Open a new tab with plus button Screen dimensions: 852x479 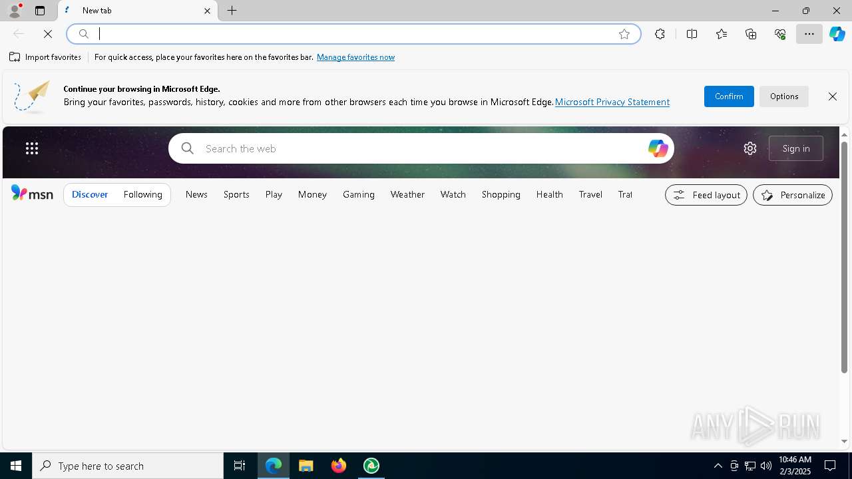click(x=232, y=11)
